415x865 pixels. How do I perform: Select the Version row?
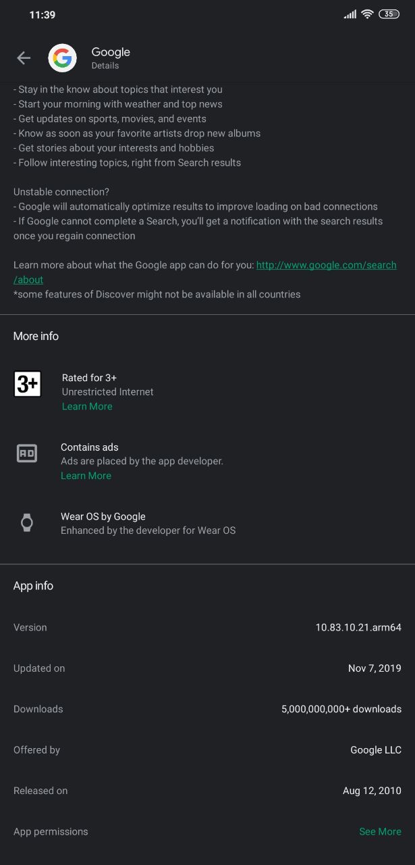tap(207, 627)
